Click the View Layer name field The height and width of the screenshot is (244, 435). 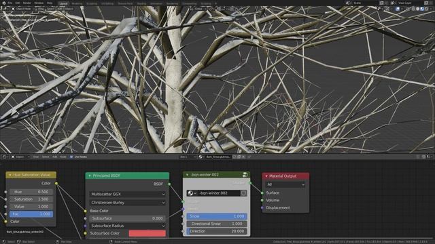coord(410,3)
